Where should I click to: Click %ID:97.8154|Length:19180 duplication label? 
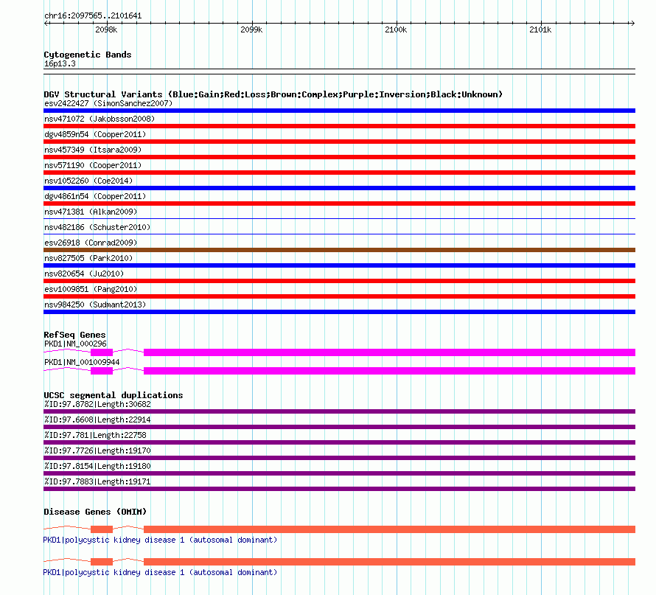tap(97, 466)
